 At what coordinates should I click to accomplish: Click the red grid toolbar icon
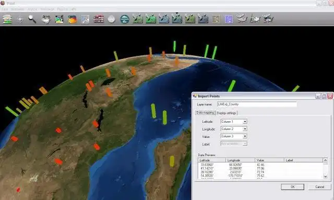pyautogui.click(x=99, y=19)
